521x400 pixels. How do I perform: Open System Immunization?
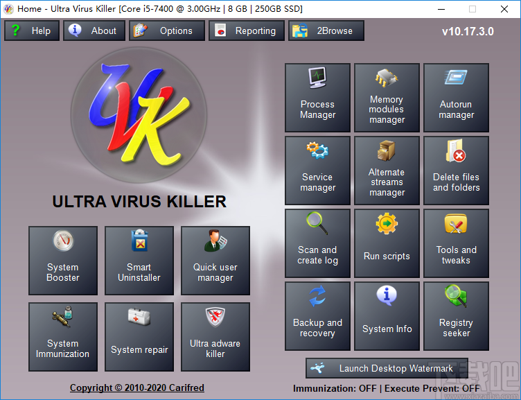click(63, 337)
